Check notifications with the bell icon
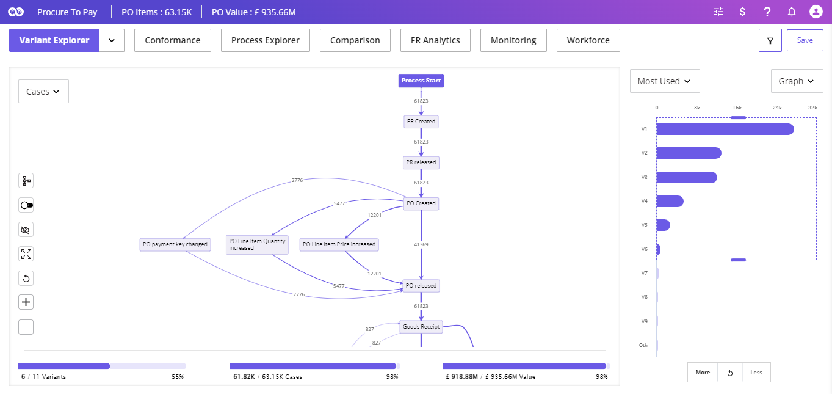The width and height of the screenshot is (832, 394). click(x=791, y=12)
